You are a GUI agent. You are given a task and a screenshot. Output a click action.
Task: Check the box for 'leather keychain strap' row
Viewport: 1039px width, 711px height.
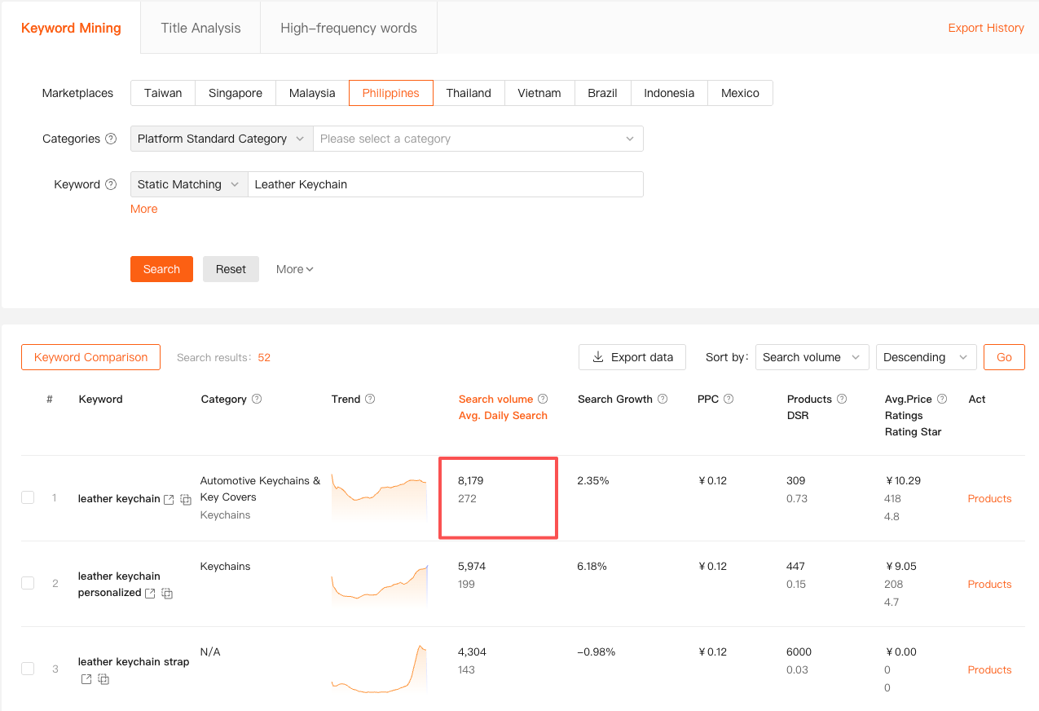[28, 669]
